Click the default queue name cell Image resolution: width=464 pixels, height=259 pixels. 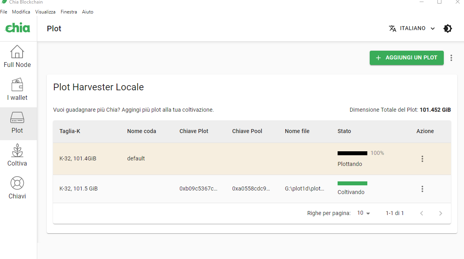pos(136,159)
